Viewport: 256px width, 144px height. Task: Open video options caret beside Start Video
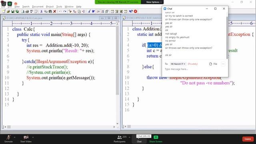click(33, 138)
